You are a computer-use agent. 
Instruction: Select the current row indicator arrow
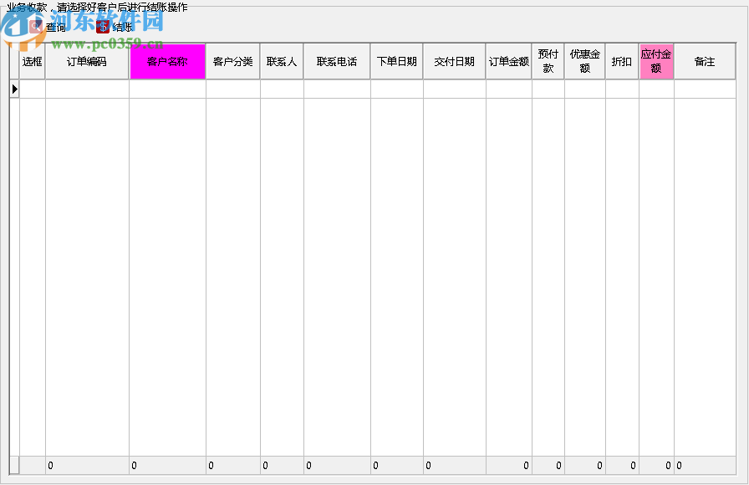[15, 89]
